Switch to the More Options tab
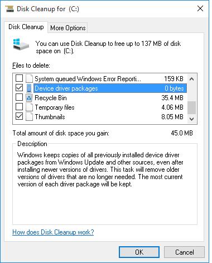The image size is (212, 263). click(68, 28)
